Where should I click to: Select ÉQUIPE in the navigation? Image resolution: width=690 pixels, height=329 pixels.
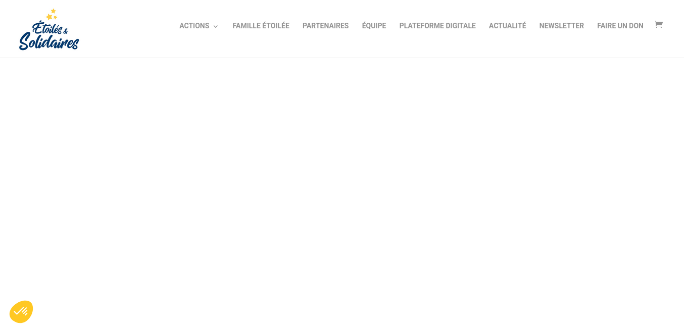(x=374, y=26)
